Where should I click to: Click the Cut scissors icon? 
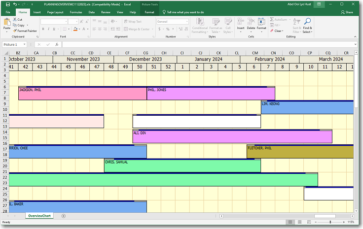point(15,20)
